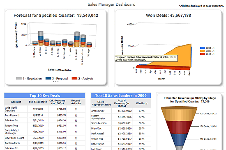226x150 pixels.
Task: Click the blue funnel segment labeled 110 Deals
Action: coord(179,139)
